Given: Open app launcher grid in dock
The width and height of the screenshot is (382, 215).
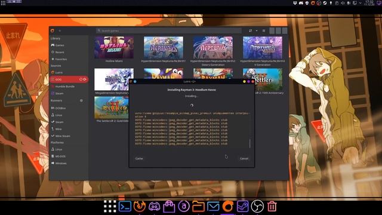Looking at the screenshot, I should click(110, 207).
